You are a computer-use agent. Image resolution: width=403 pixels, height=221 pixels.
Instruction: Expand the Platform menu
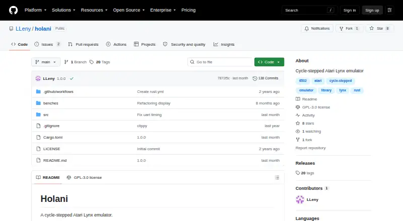pos(35,10)
